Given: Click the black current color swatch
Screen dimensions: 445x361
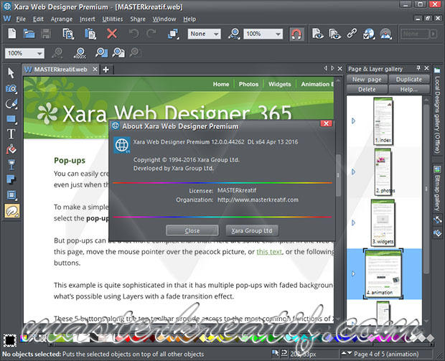Looking at the screenshot, I should click(10, 340).
